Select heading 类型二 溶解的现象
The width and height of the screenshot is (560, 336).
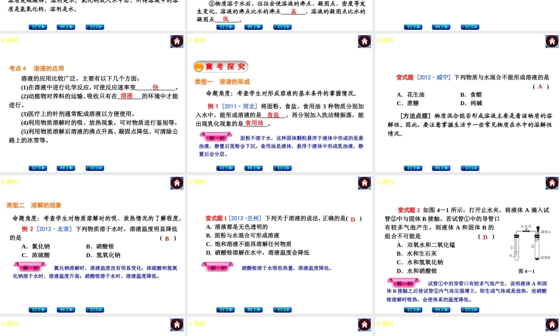point(34,206)
